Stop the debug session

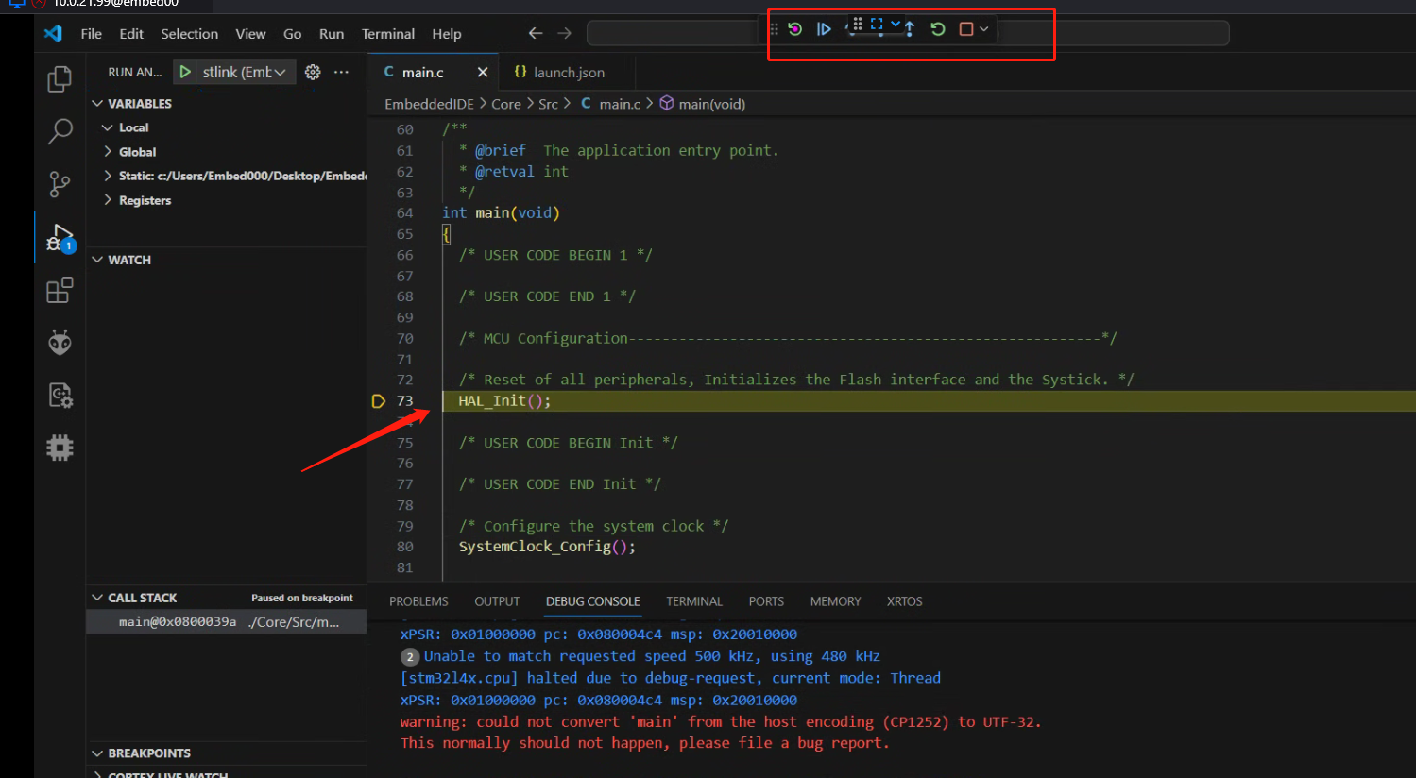click(x=966, y=29)
